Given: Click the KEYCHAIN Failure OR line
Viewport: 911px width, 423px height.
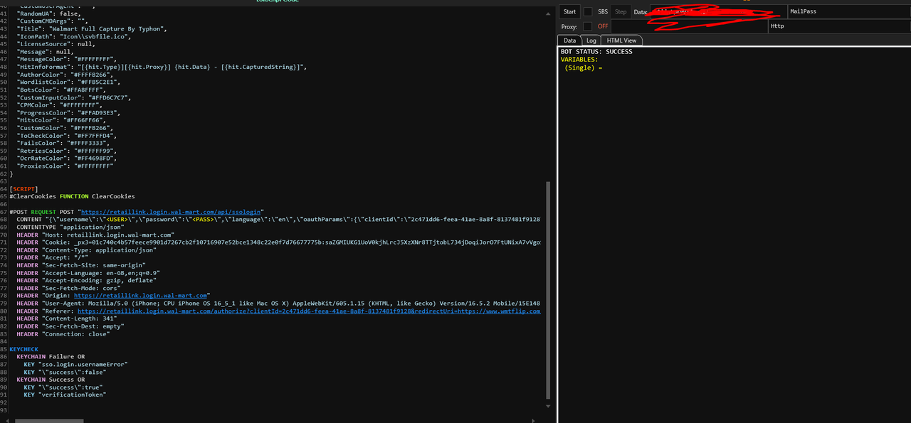Looking at the screenshot, I should pos(51,356).
